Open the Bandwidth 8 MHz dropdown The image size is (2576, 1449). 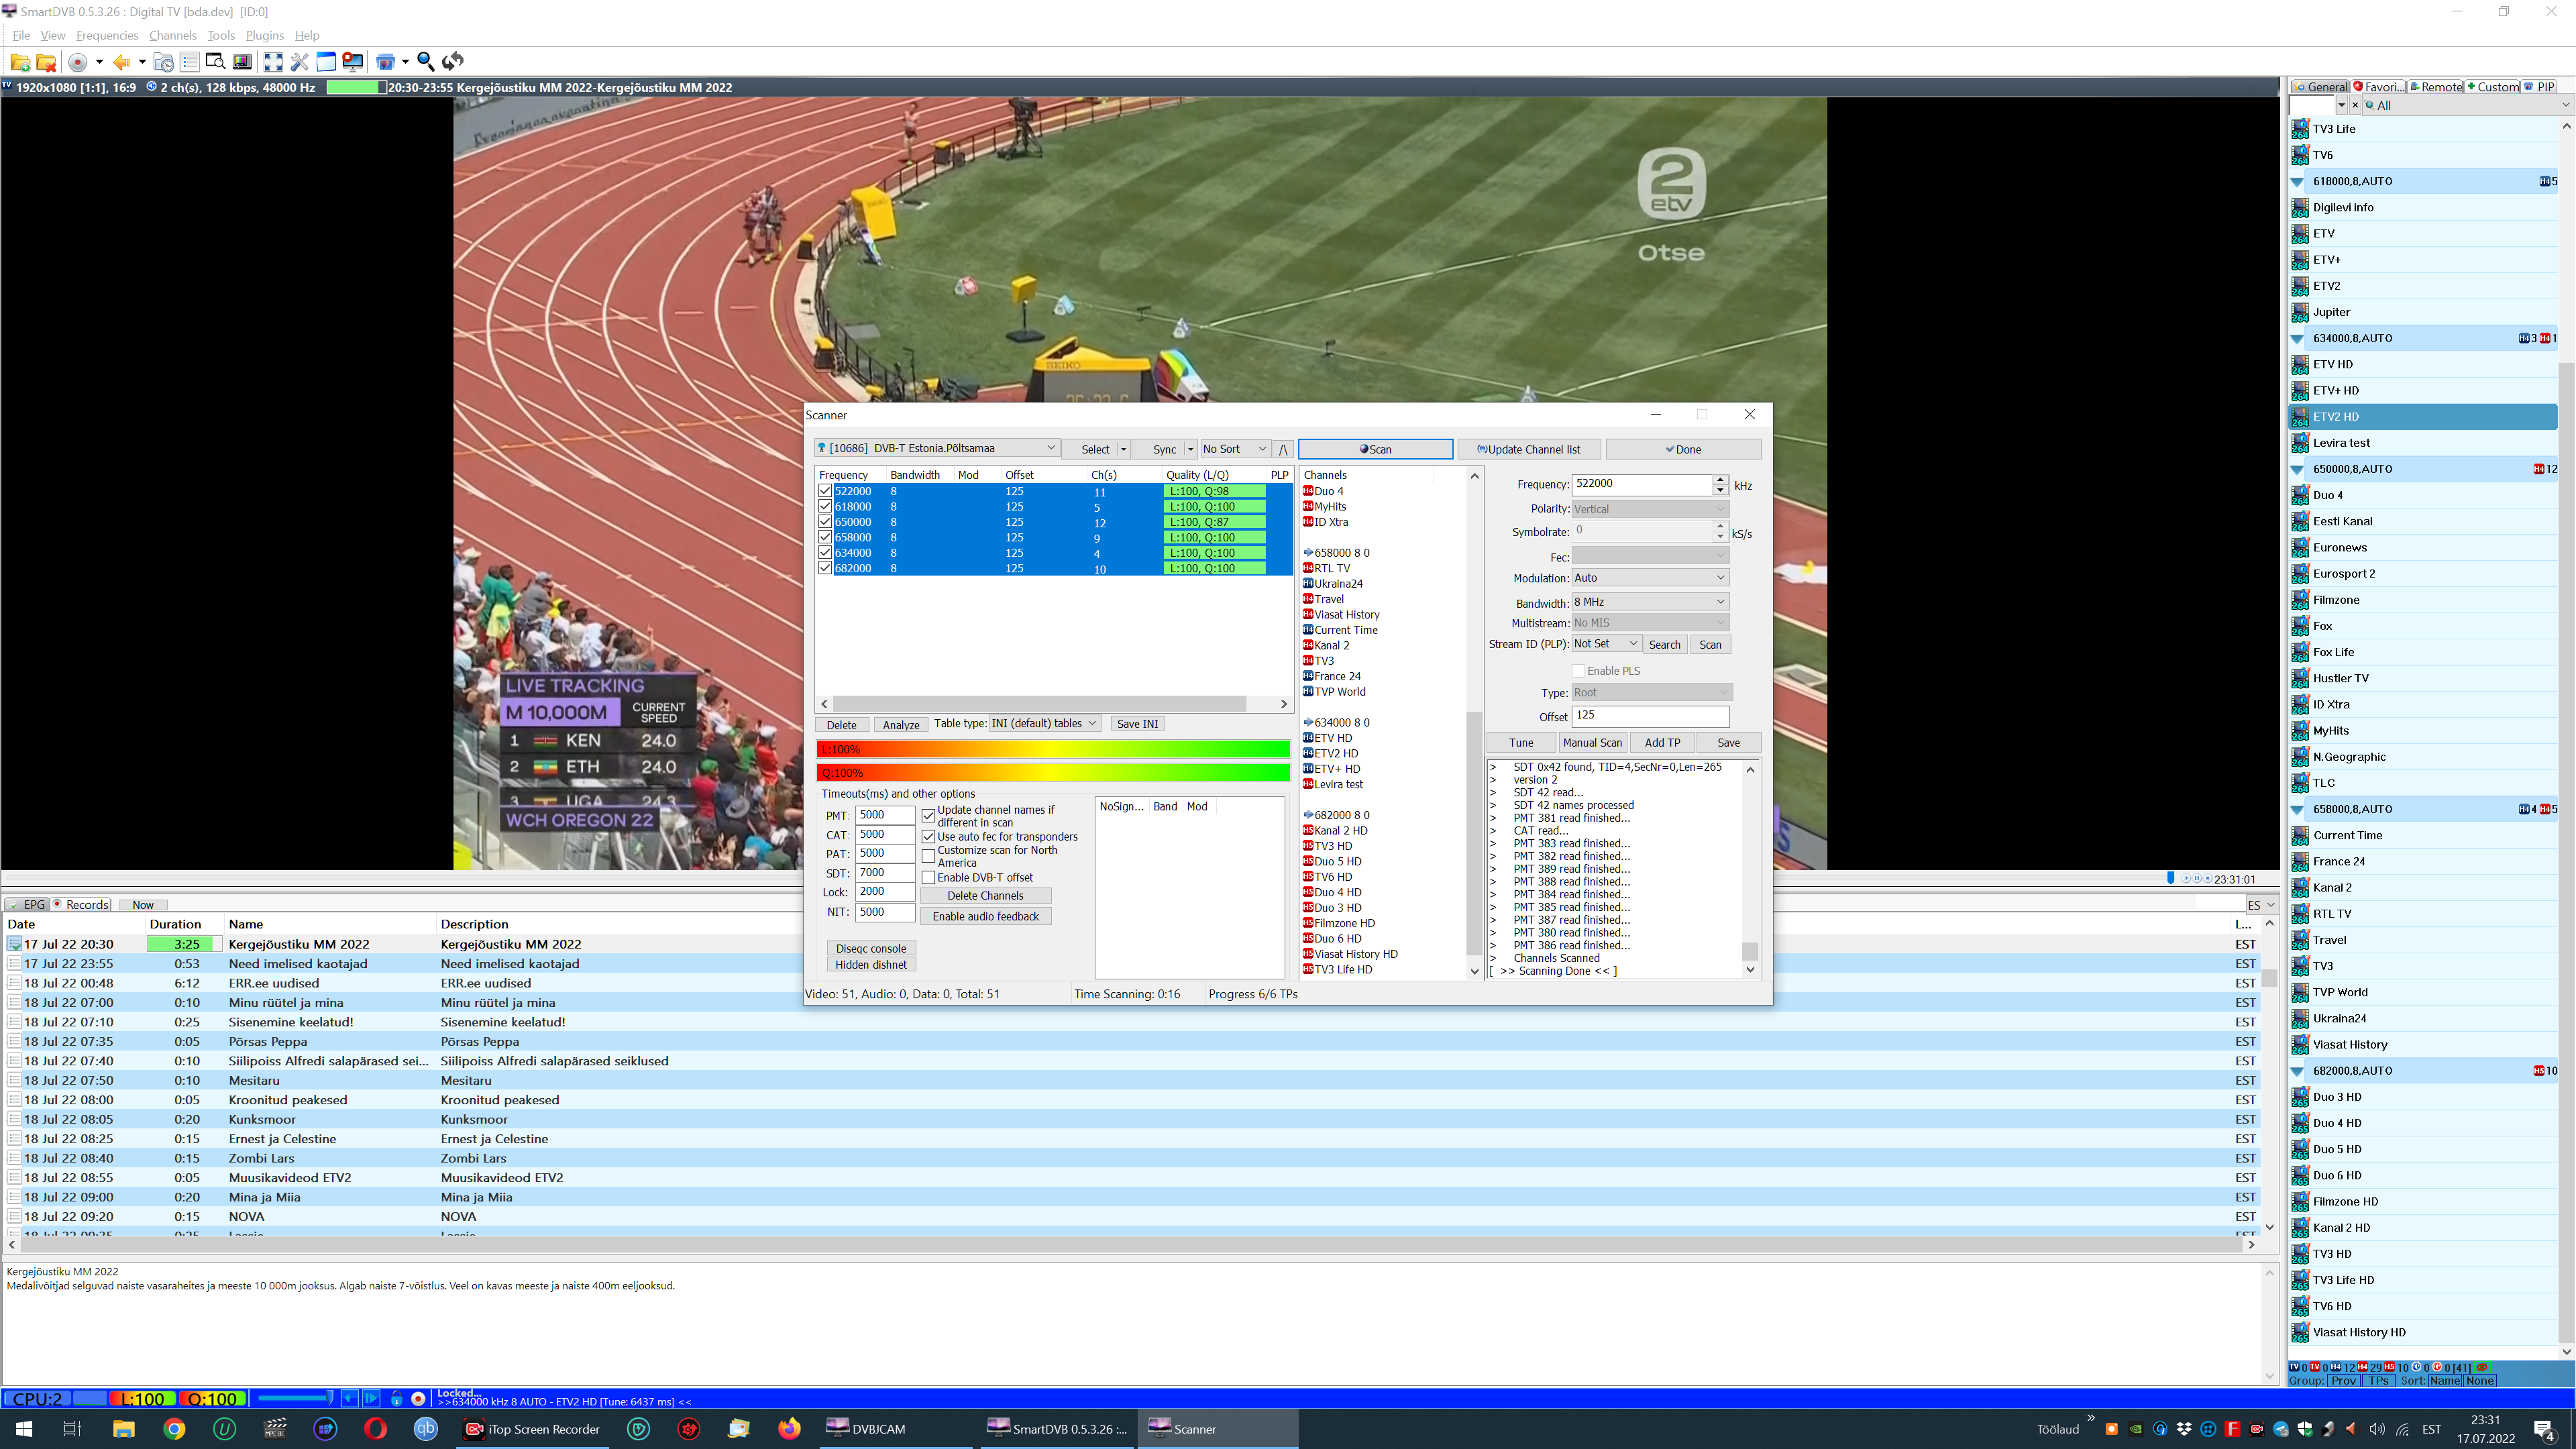pyautogui.click(x=1650, y=602)
